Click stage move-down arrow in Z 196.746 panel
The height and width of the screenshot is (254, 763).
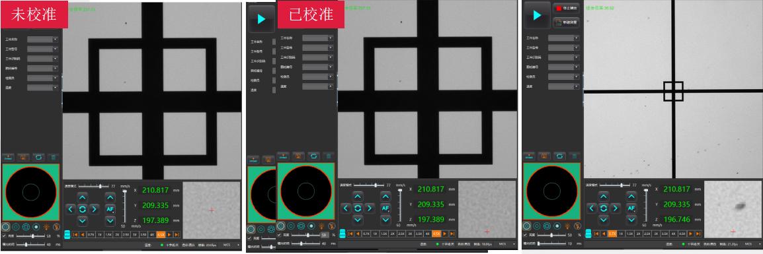coord(604,220)
